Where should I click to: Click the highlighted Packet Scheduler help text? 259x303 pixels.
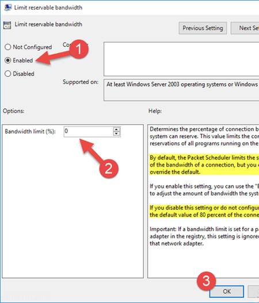pyautogui.click(x=204, y=165)
